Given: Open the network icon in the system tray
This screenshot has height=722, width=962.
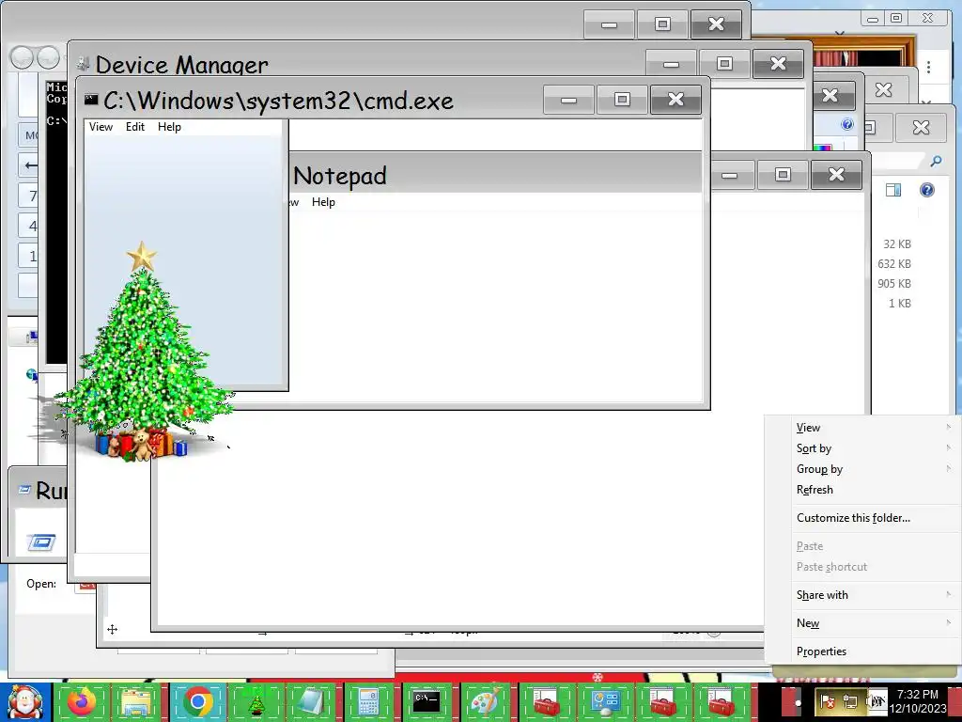Looking at the screenshot, I should pos(849,700).
